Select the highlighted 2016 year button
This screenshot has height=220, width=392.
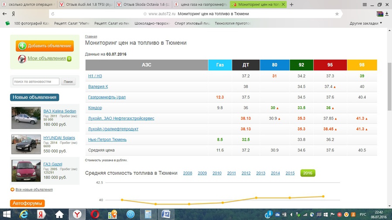pos(308,173)
